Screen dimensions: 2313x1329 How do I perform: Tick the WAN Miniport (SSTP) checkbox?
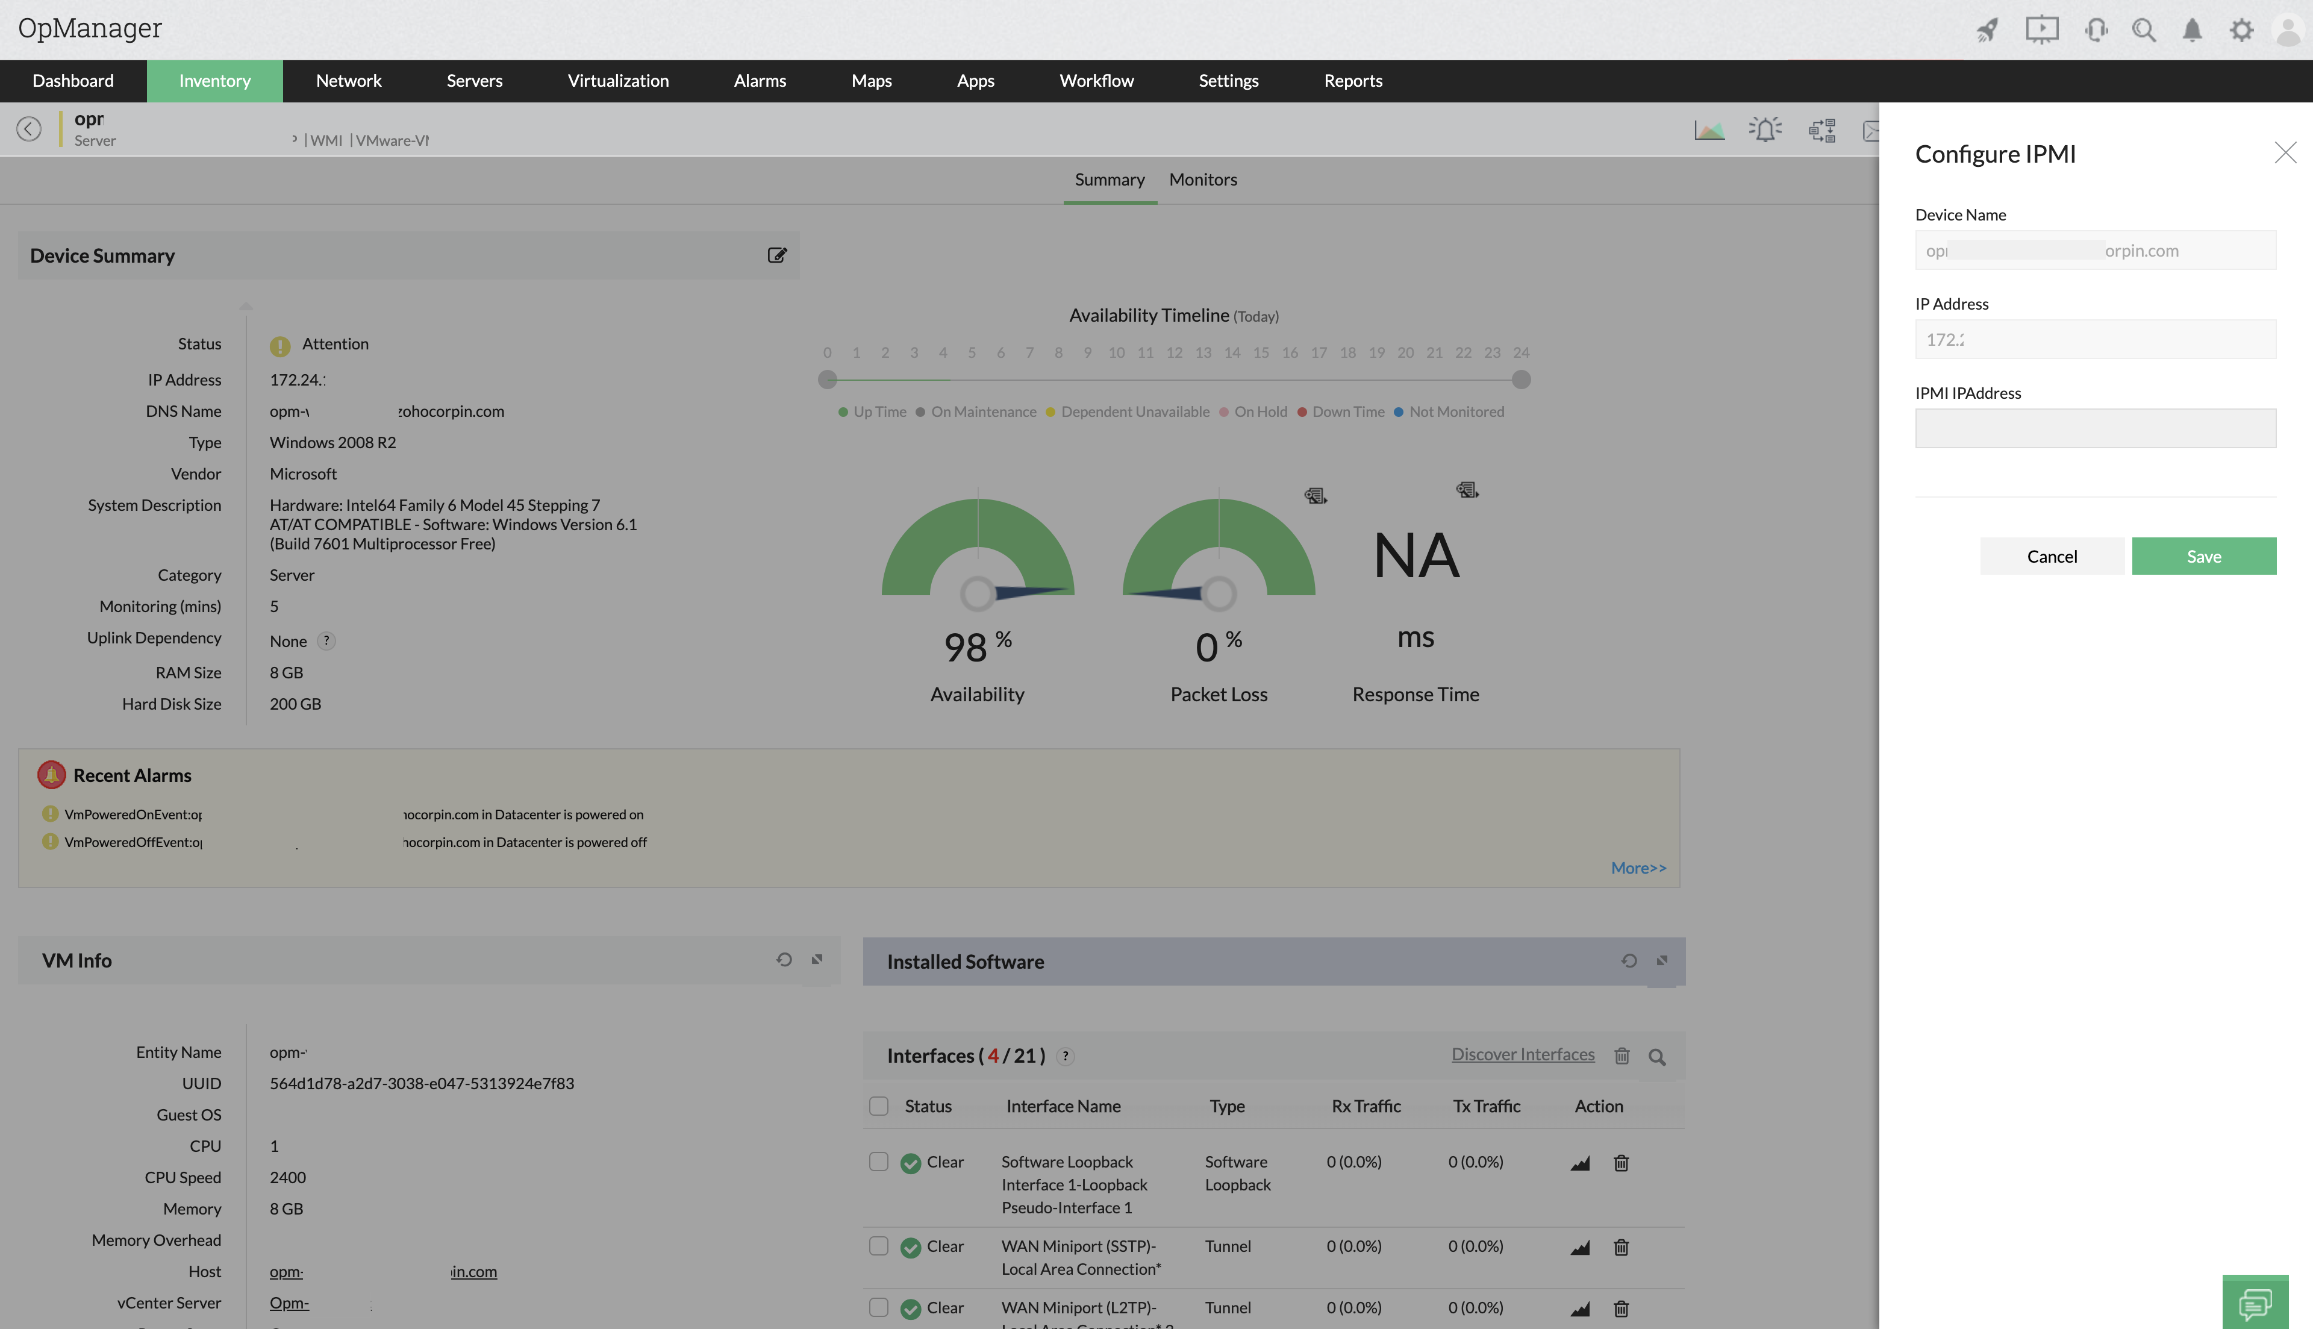tap(879, 1246)
